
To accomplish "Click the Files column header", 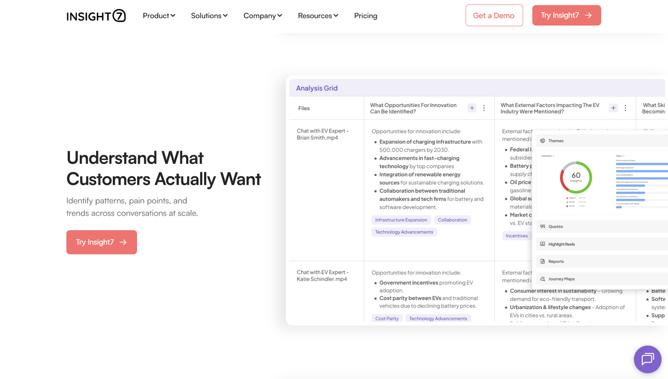I will tap(304, 108).
